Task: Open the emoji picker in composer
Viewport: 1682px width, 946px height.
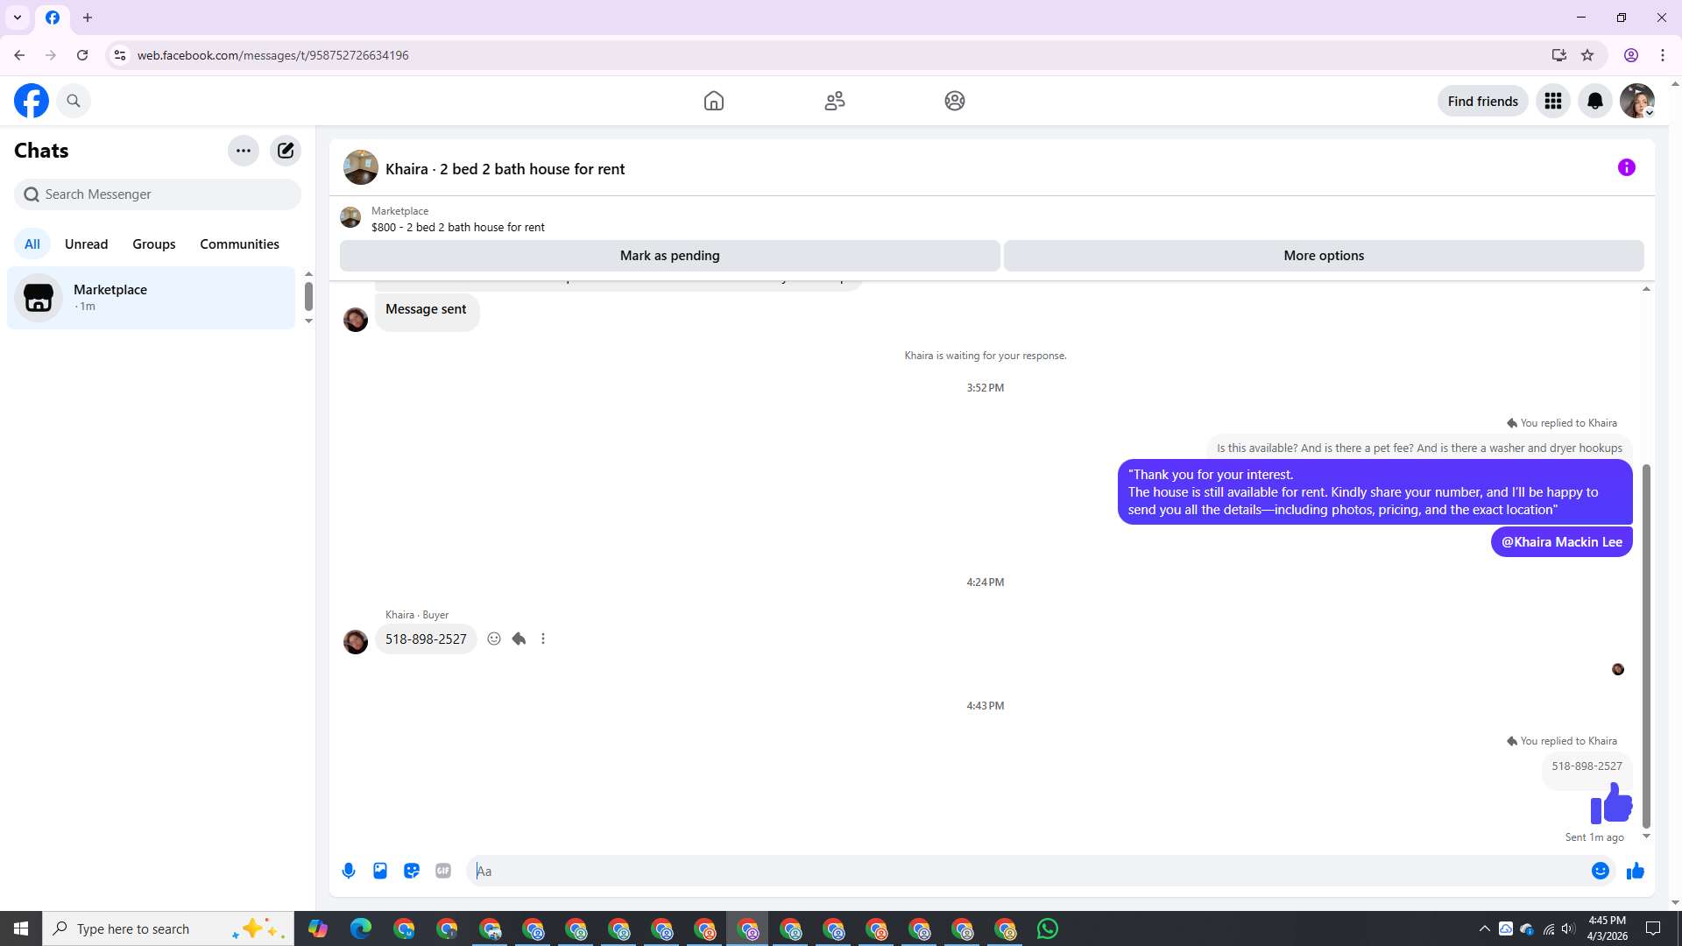Action: point(1600,871)
